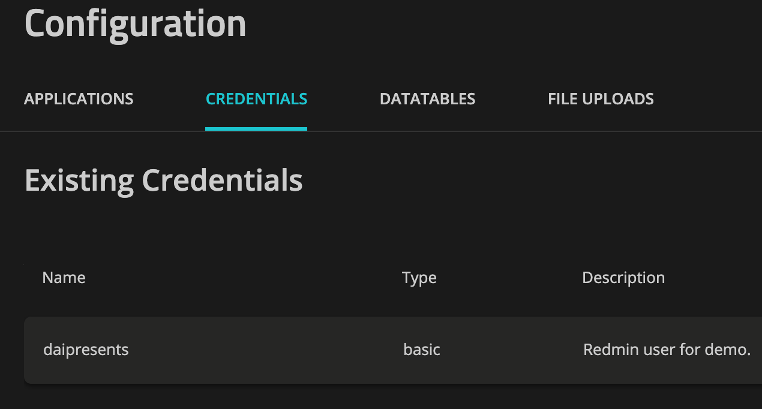Click the Description column header

point(623,278)
